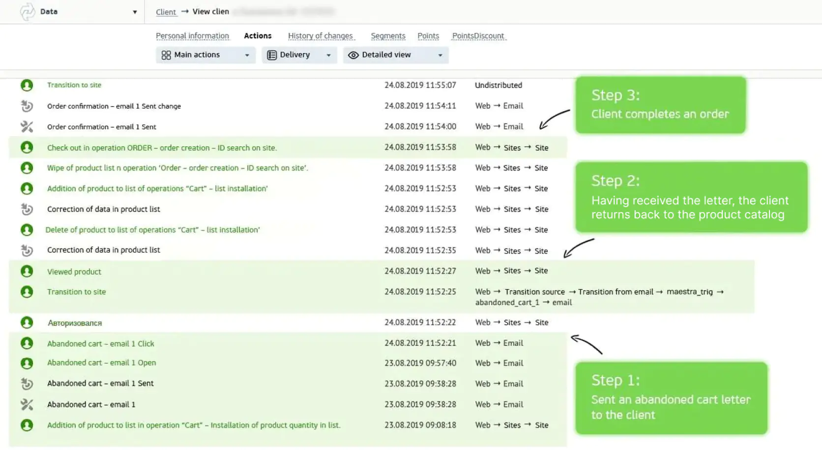
Task: Switch to PointsDiscount tab
Action: point(478,36)
